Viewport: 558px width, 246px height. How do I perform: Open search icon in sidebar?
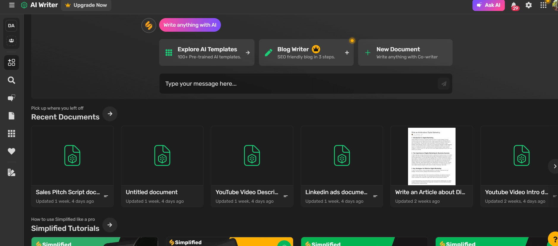12,80
